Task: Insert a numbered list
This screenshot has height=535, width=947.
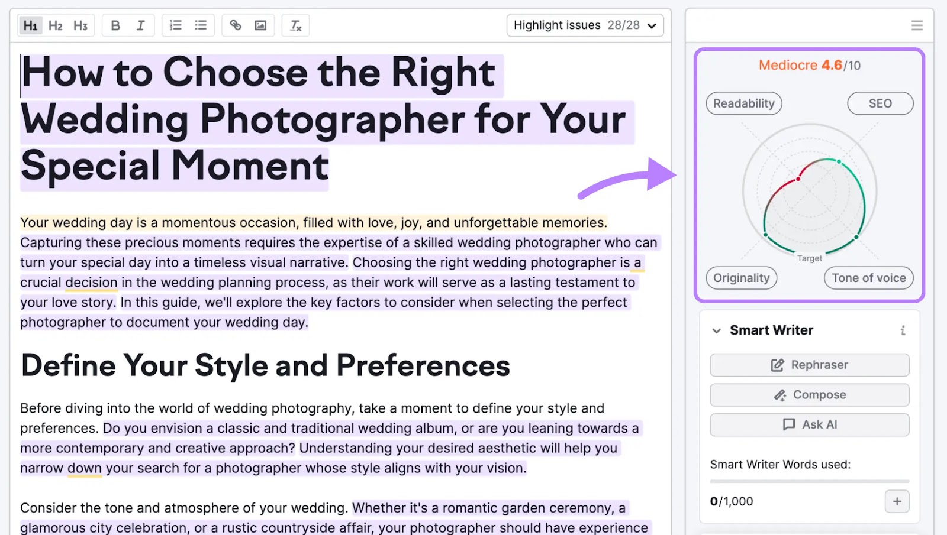Action: point(176,25)
